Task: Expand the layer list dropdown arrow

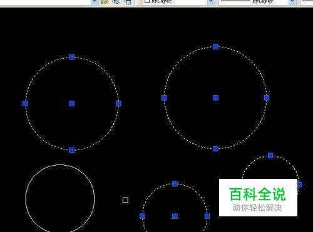Action: click(95, 2)
